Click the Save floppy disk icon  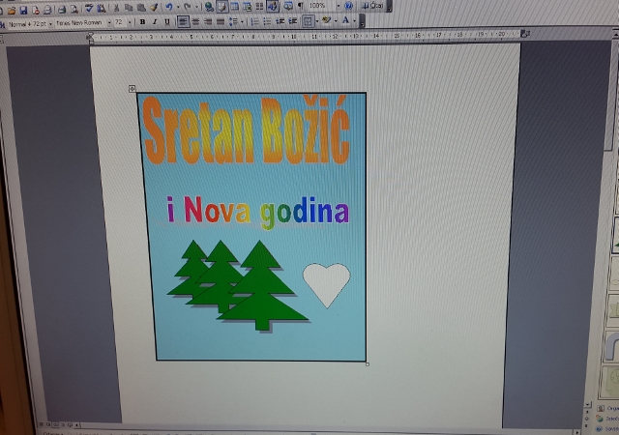point(23,10)
